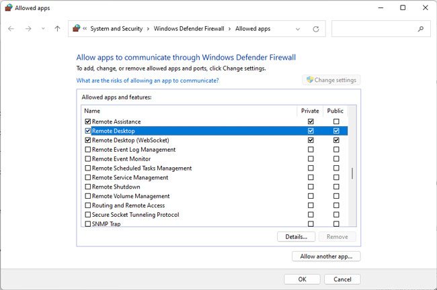This screenshot has width=437, height=290.
Task: Toggle Public checkbox for Remote Desktop (WebSocket)
Action: coord(336,140)
